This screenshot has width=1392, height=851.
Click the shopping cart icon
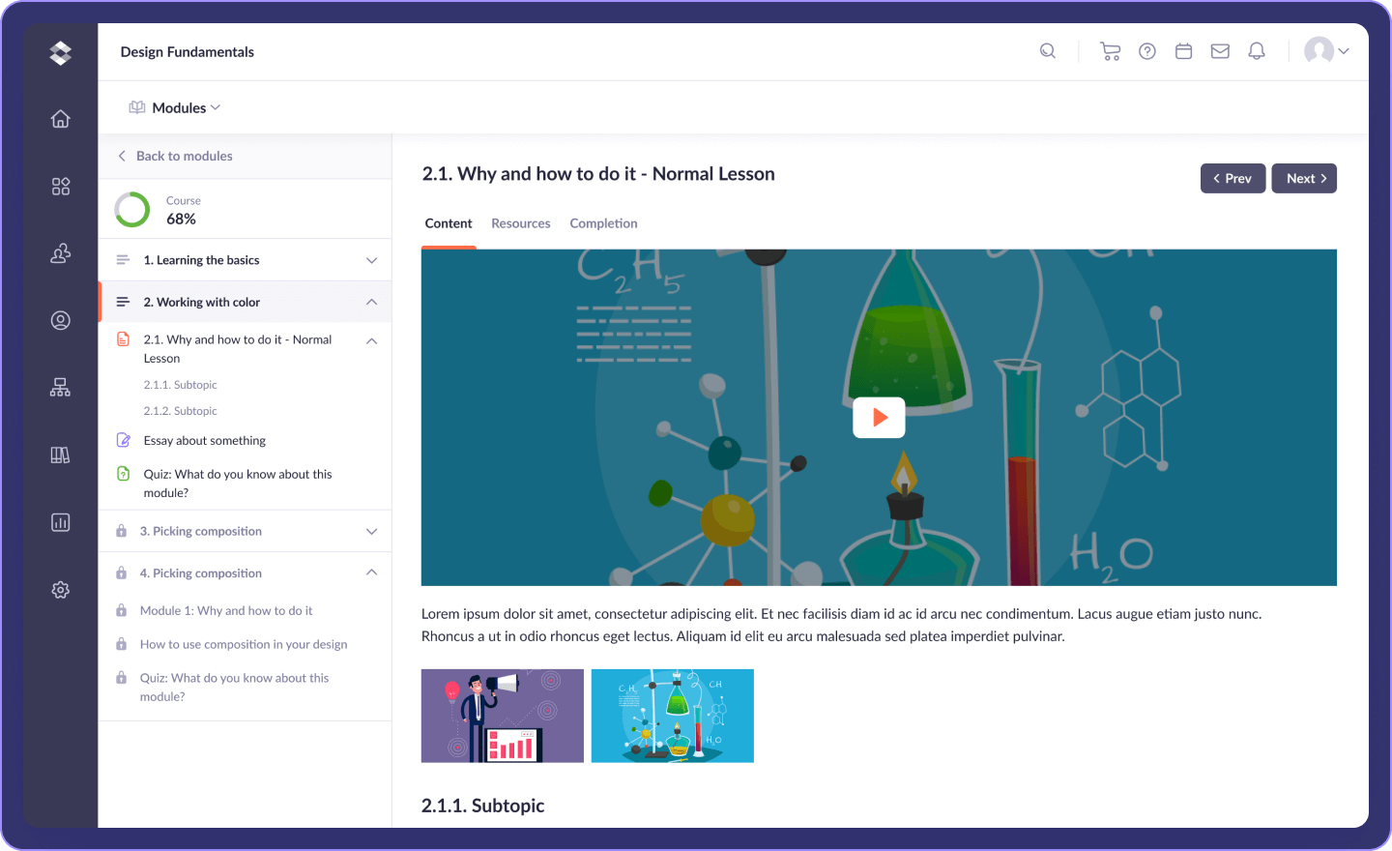(1110, 51)
